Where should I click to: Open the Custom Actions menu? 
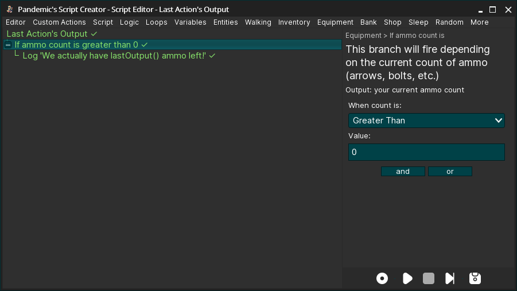click(59, 22)
